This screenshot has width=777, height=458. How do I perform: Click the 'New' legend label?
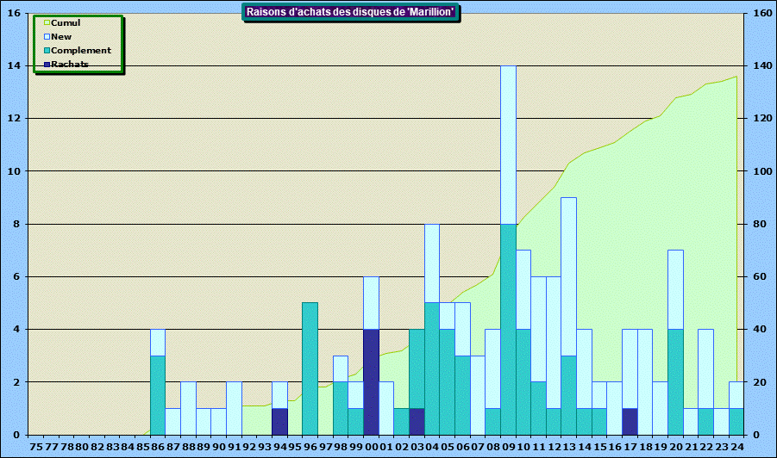61,37
